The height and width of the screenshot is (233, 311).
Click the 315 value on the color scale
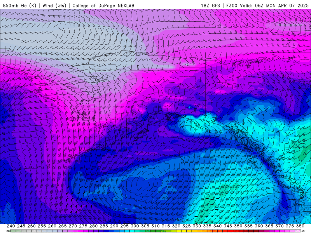coord(166,226)
